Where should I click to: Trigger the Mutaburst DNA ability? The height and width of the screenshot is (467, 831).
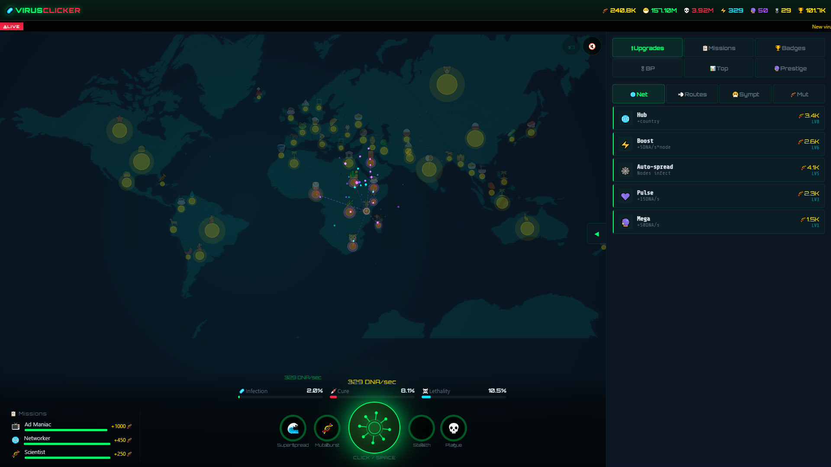click(328, 429)
